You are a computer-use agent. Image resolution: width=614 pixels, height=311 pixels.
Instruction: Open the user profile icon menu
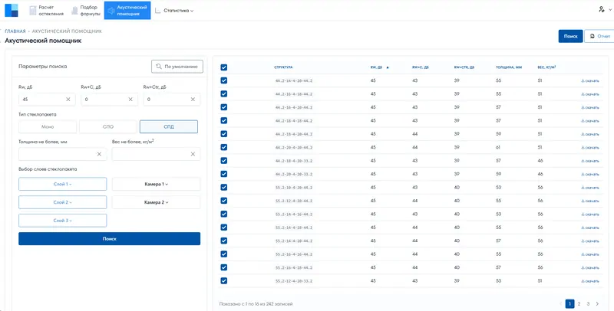click(x=601, y=10)
